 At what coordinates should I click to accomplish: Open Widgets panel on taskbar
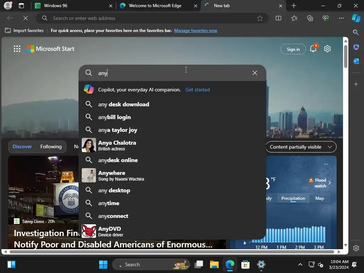coord(11,264)
